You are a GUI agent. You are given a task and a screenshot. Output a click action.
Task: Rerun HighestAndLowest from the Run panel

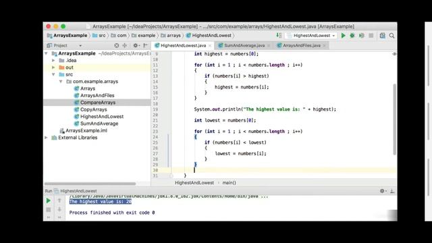pos(48,200)
